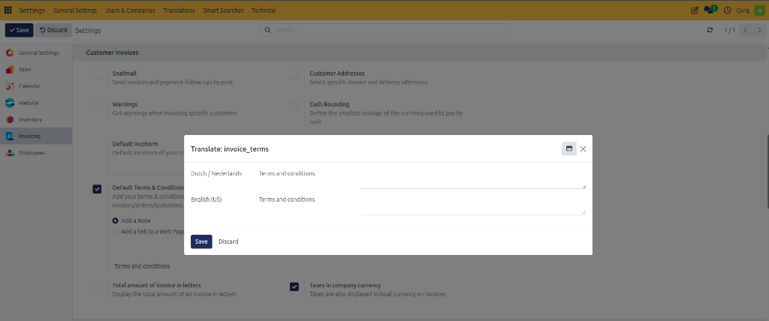This screenshot has width=769, height=321.
Task: Enable the Warnings checkbox
Action: coord(97,106)
